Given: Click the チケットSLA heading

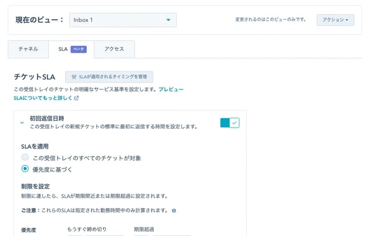Looking at the screenshot, I should 34,77.
